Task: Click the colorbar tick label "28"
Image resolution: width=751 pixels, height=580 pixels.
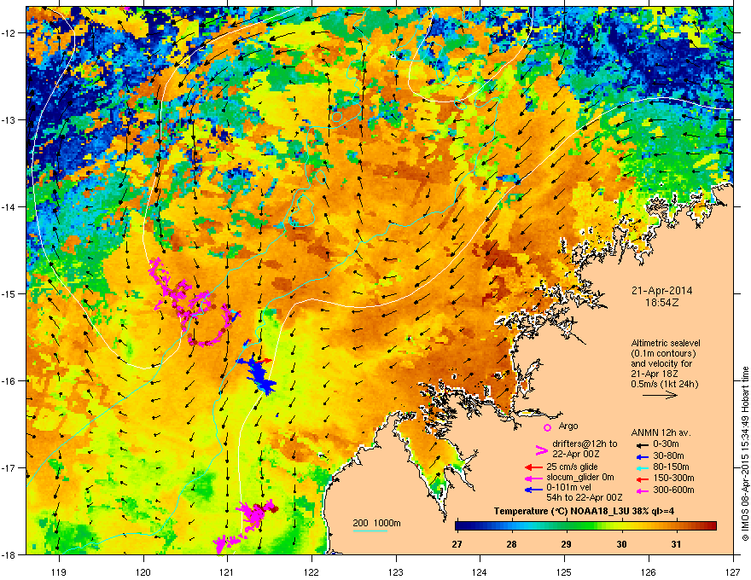Action: coord(511,544)
